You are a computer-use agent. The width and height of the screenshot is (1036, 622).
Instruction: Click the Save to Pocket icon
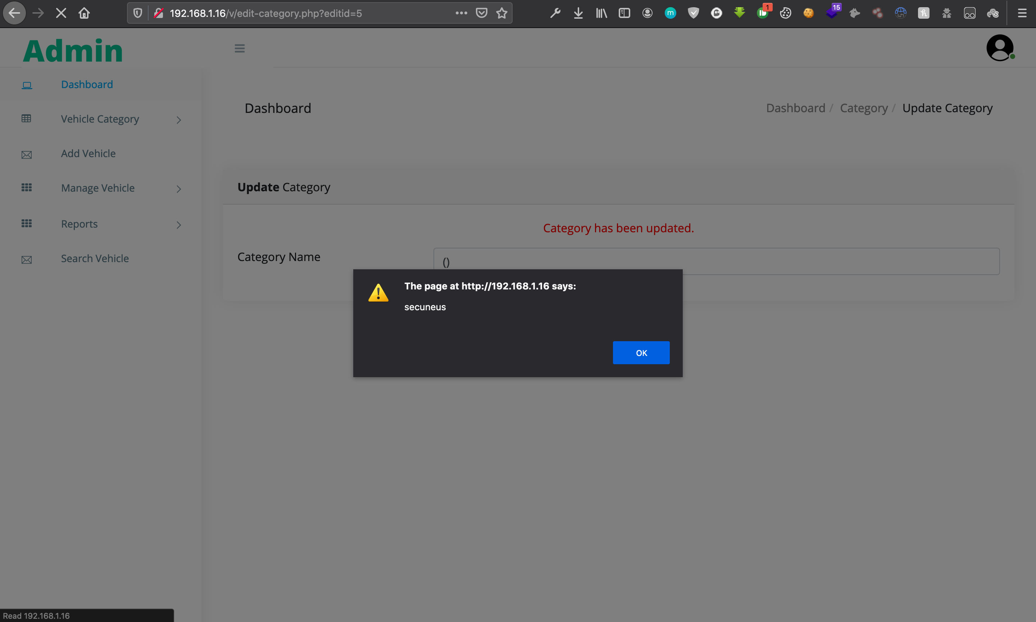pyautogui.click(x=481, y=13)
